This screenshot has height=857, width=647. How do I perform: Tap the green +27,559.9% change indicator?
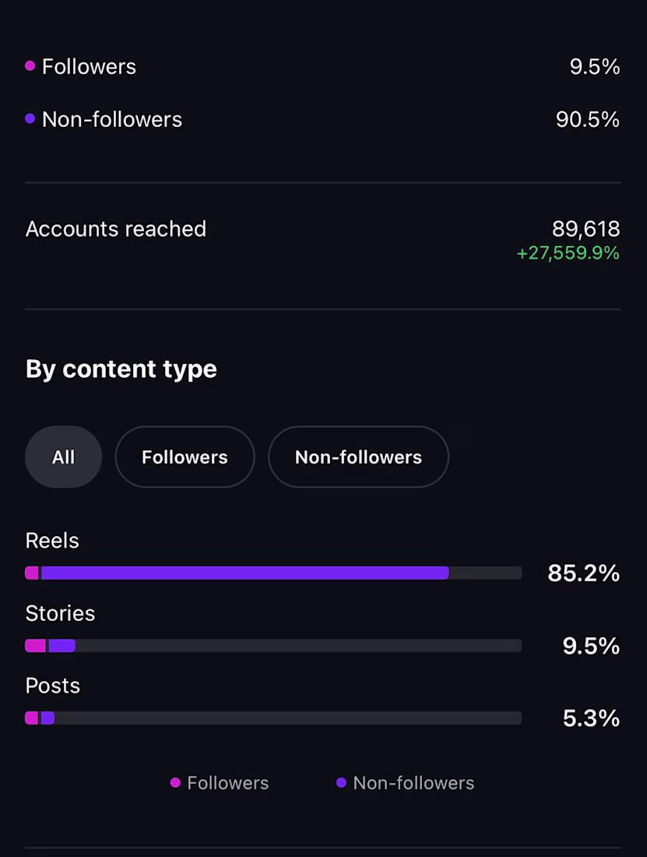coord(568,253)
